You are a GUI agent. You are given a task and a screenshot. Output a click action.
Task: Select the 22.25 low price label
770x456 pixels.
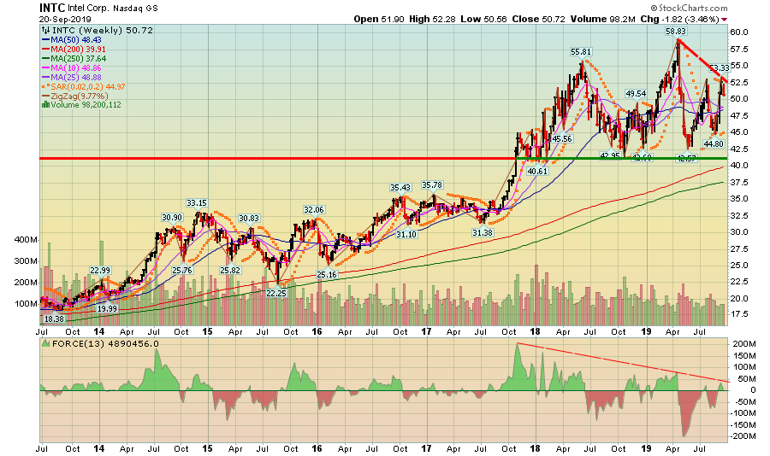(x=275, y=292)
